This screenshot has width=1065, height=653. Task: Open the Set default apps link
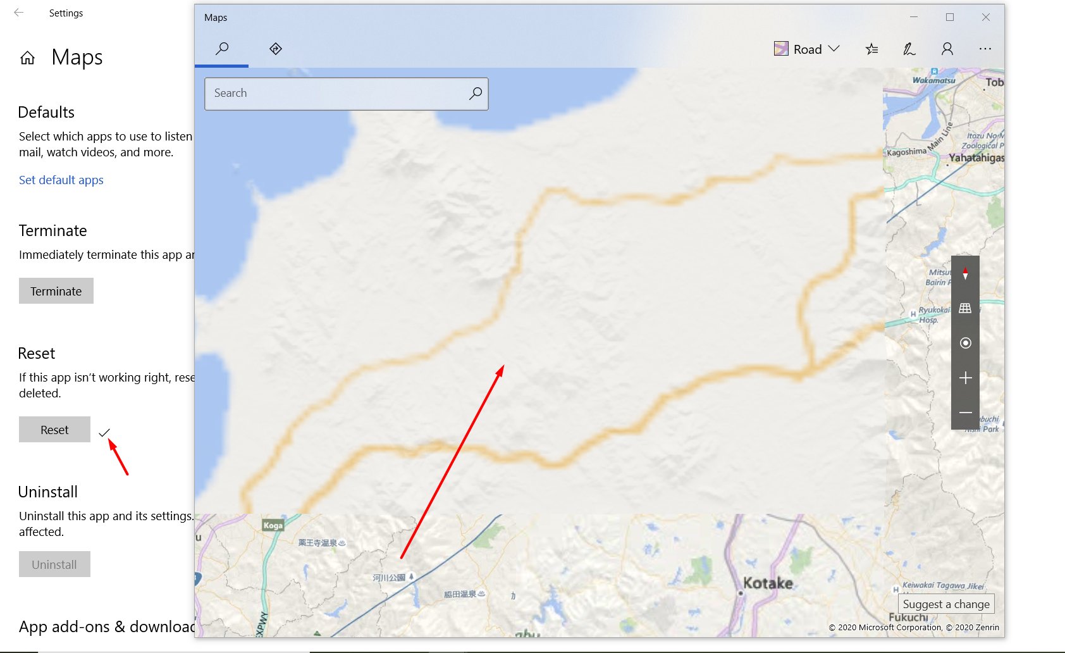point(61,180)
